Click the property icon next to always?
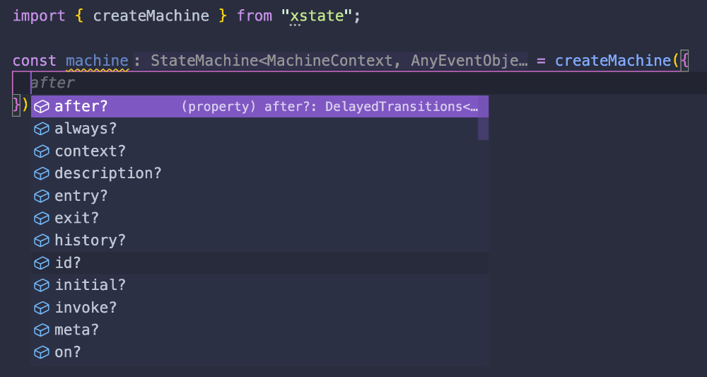Screen dimensions: 707x377 pyautogui.click(x=42, y=129)
